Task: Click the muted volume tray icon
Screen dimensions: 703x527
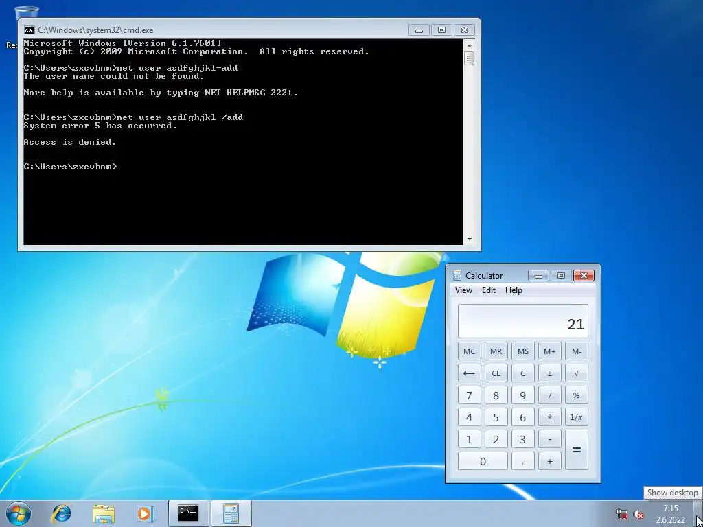Action: tap(638, 514)
